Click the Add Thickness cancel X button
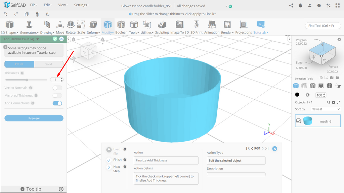 (x=61, y=39)
